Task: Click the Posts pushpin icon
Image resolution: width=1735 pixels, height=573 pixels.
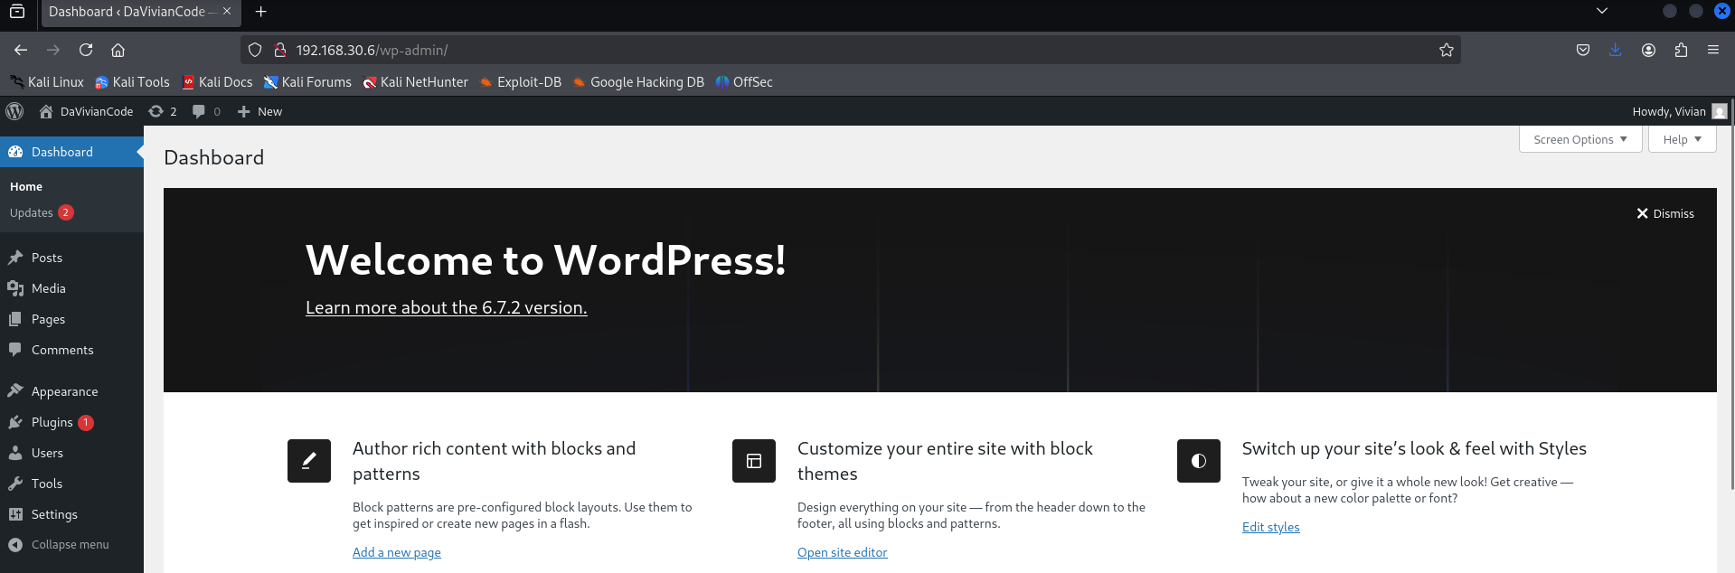Action: pyautogui.click(x=15, y=258)
